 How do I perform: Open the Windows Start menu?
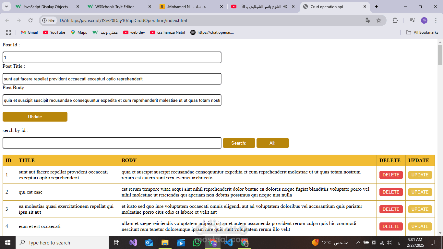point(8,243)
